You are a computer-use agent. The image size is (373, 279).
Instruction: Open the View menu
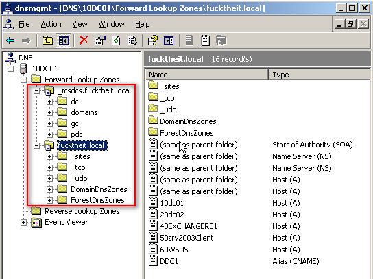click(80, 24)
